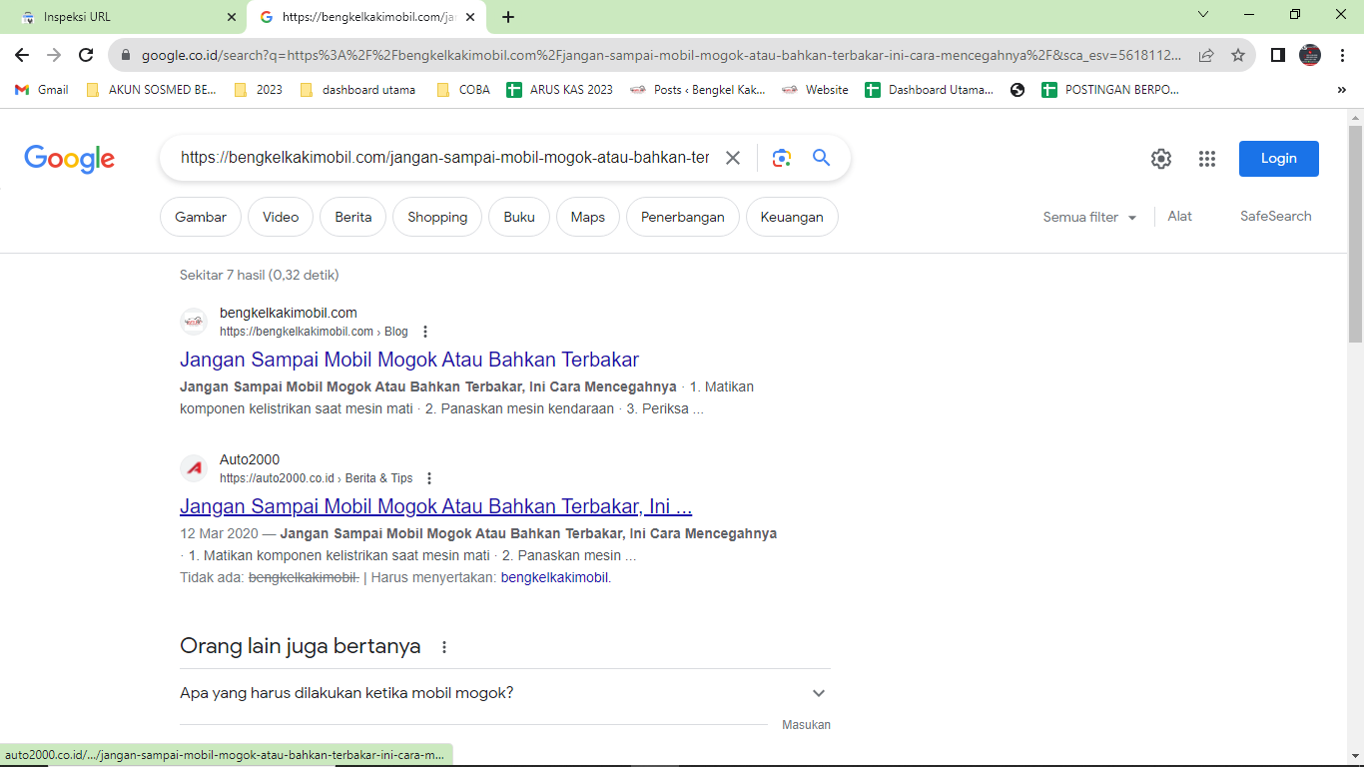Close the bengkelkakimobil search tab
1364x767 pixels.
click(470, 17)
